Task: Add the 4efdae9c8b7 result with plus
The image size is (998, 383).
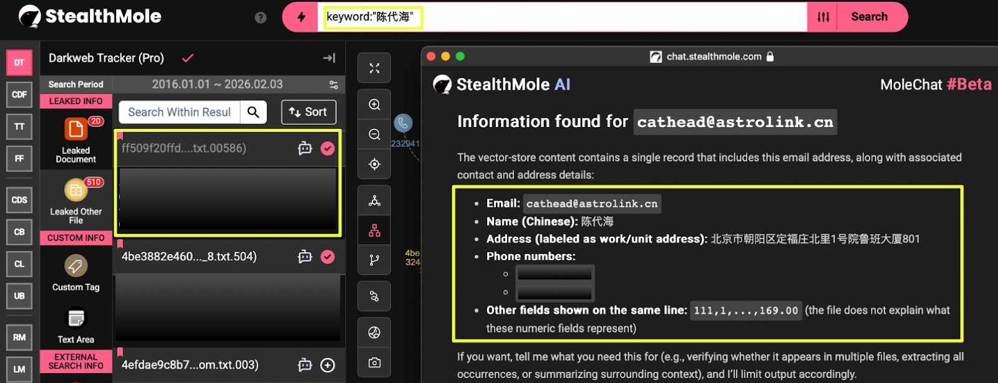Action: tap(327, 365)
